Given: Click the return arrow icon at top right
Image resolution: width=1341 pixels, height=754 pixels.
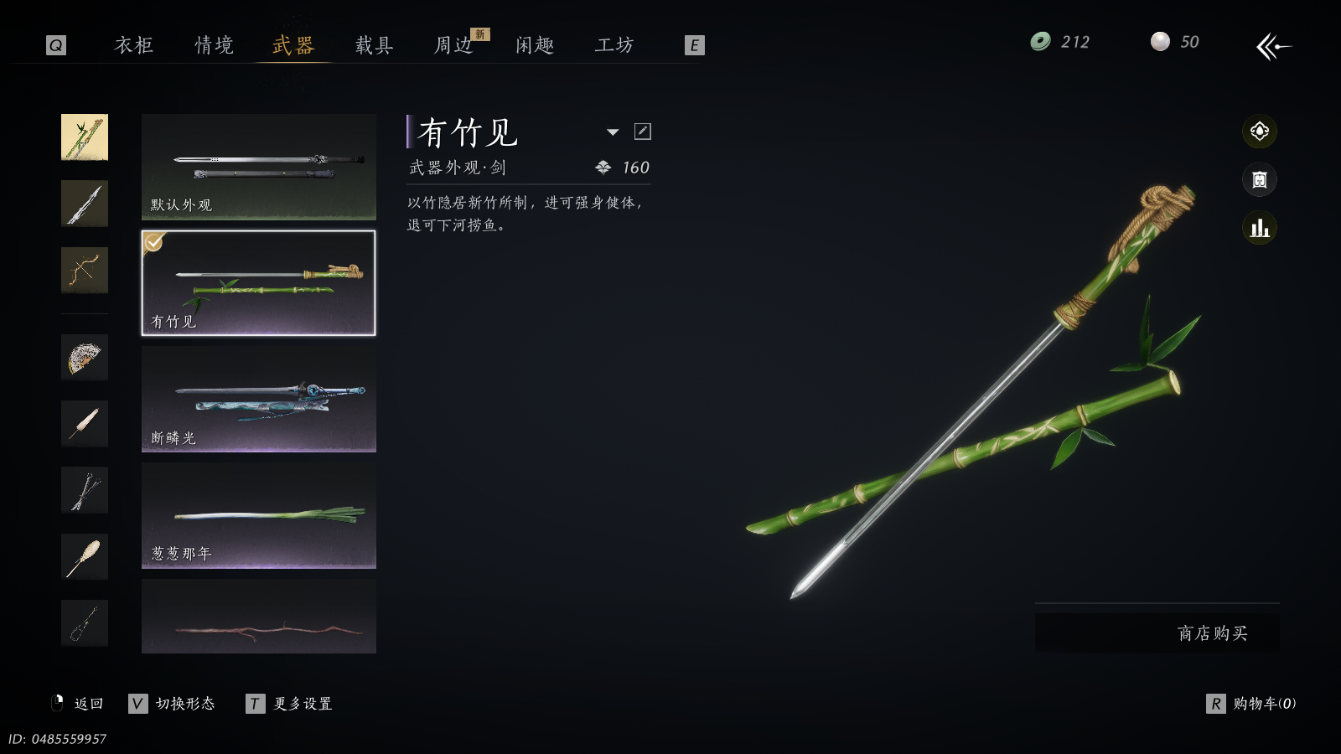Looking at the screenshot, I should [x=1274, y=46].
